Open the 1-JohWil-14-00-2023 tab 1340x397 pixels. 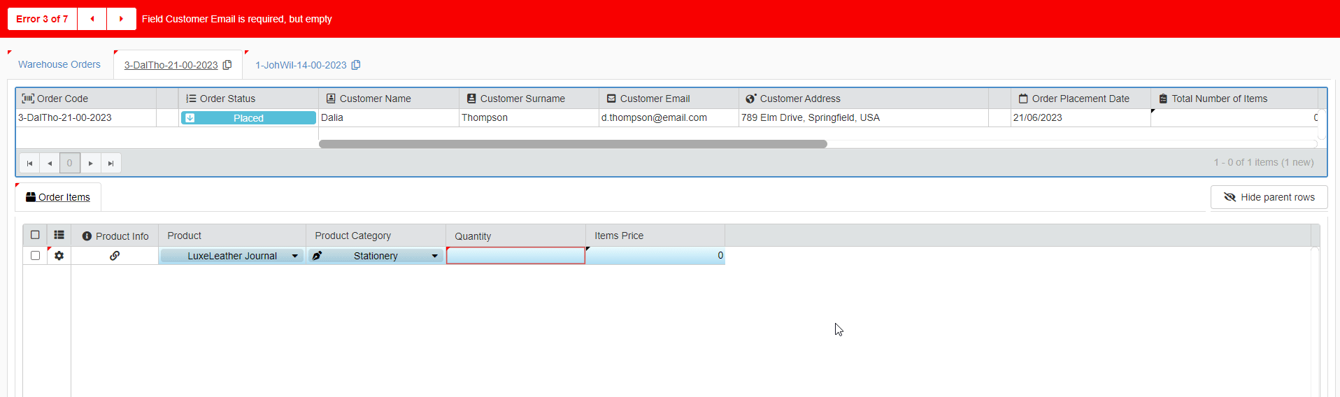[301, 65]
